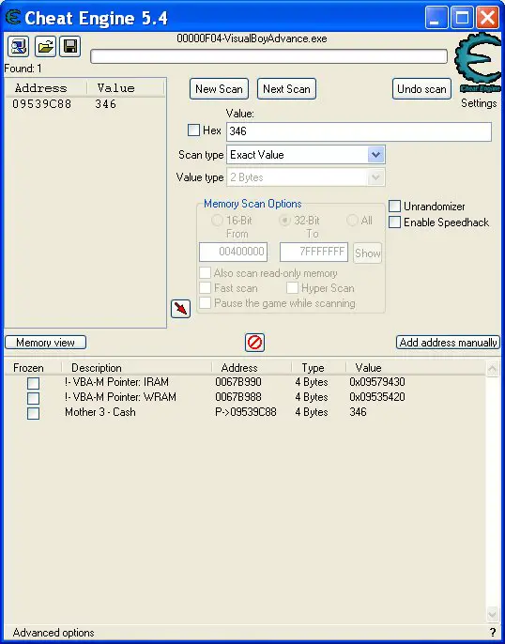This screenshot has width=505, height=644.
Task: Check Also scan read-only memory
Action: 205,272
